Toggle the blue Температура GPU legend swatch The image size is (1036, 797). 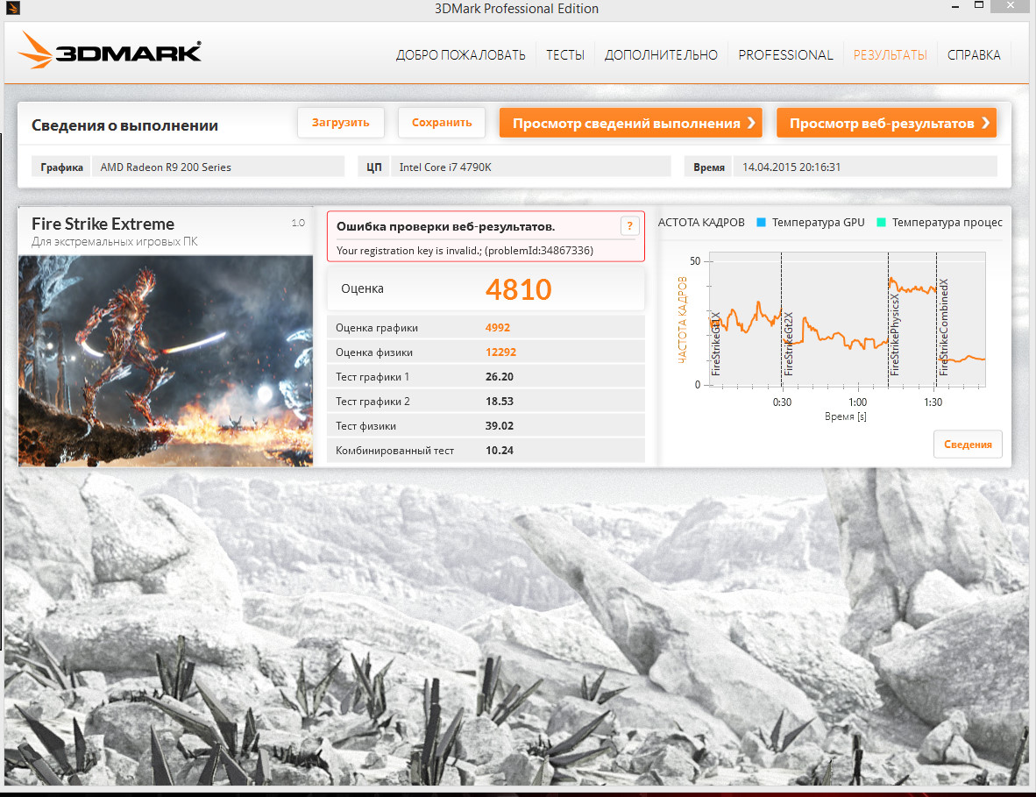(x=761, y=223)
